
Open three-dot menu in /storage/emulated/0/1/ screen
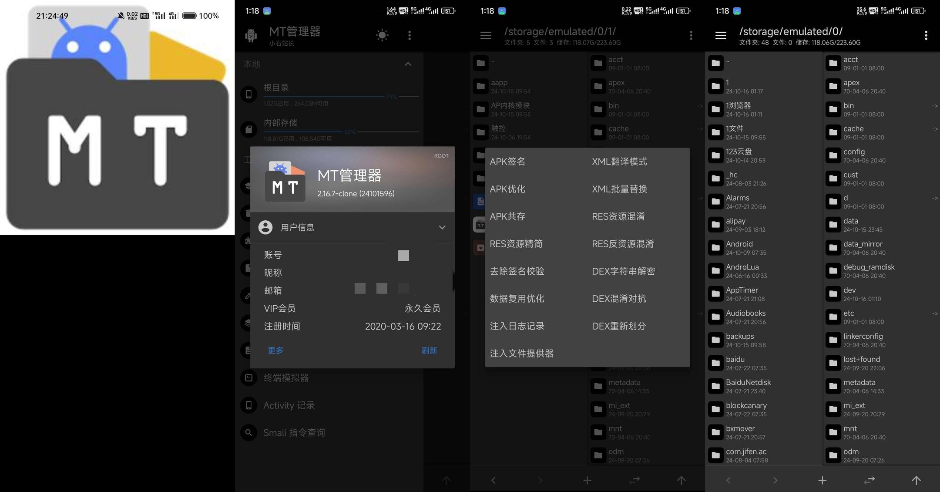[691, 35]
